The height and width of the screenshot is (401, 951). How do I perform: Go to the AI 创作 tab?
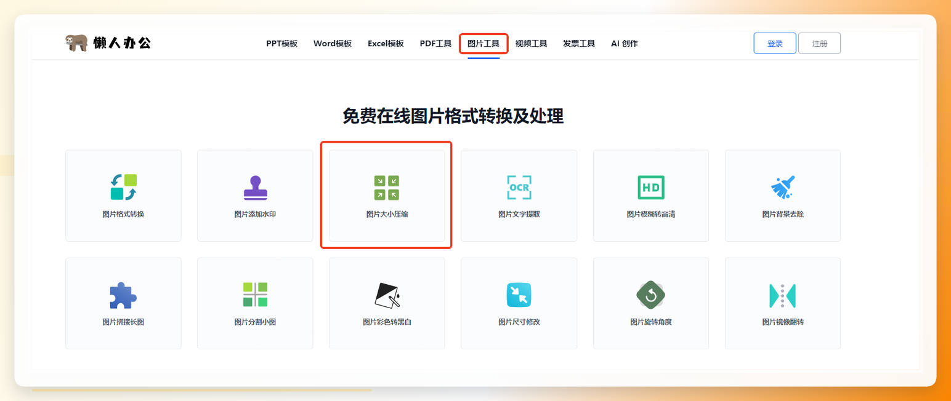(625, 44)
